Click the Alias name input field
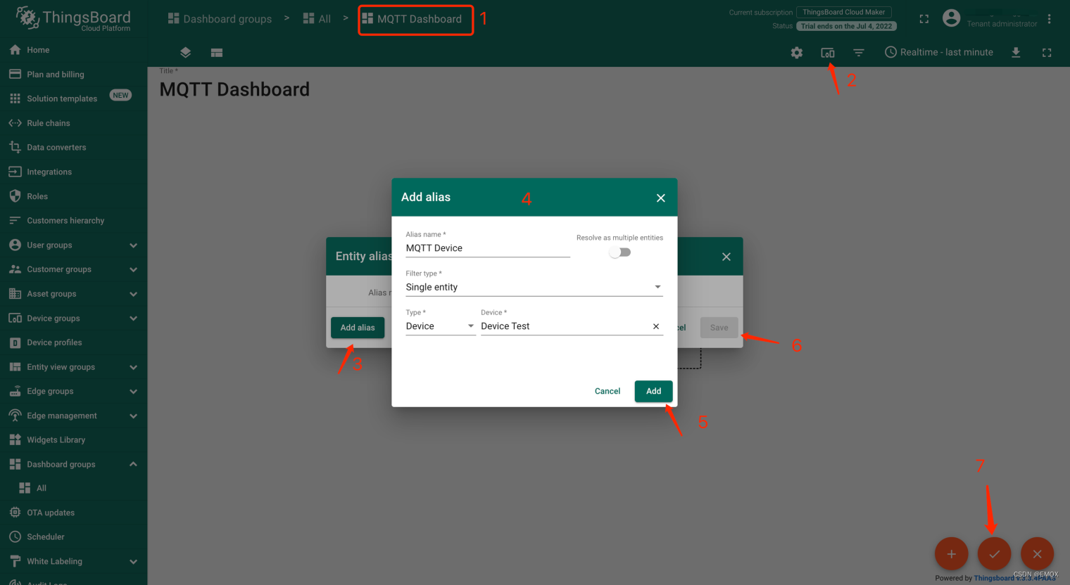This screenshot has width=1070, height=585. click(x=488, y=248)
